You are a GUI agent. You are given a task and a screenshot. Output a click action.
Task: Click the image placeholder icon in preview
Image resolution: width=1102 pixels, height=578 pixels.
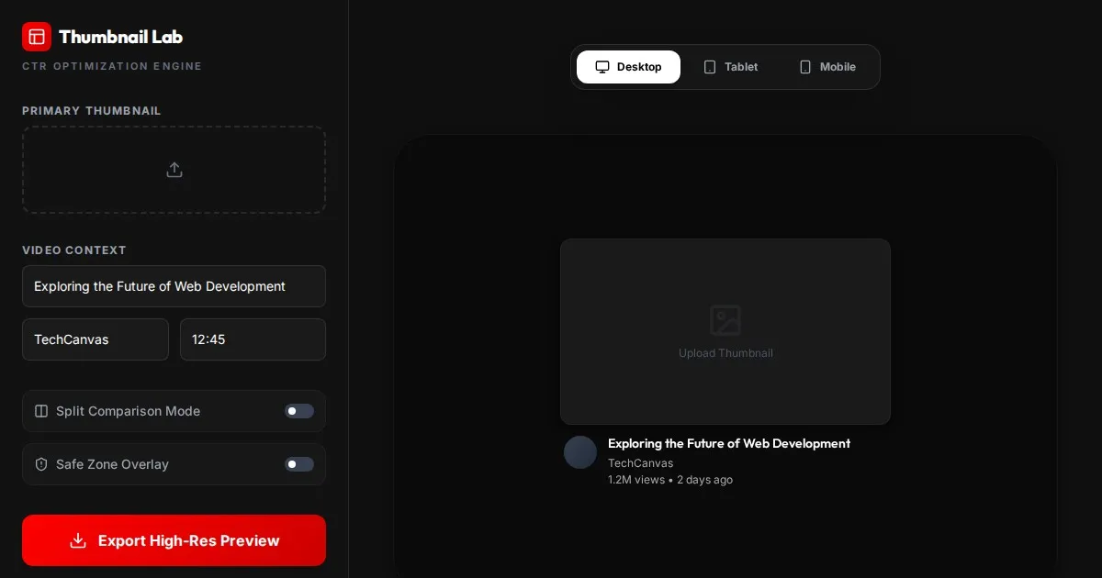tap(725, 320)
